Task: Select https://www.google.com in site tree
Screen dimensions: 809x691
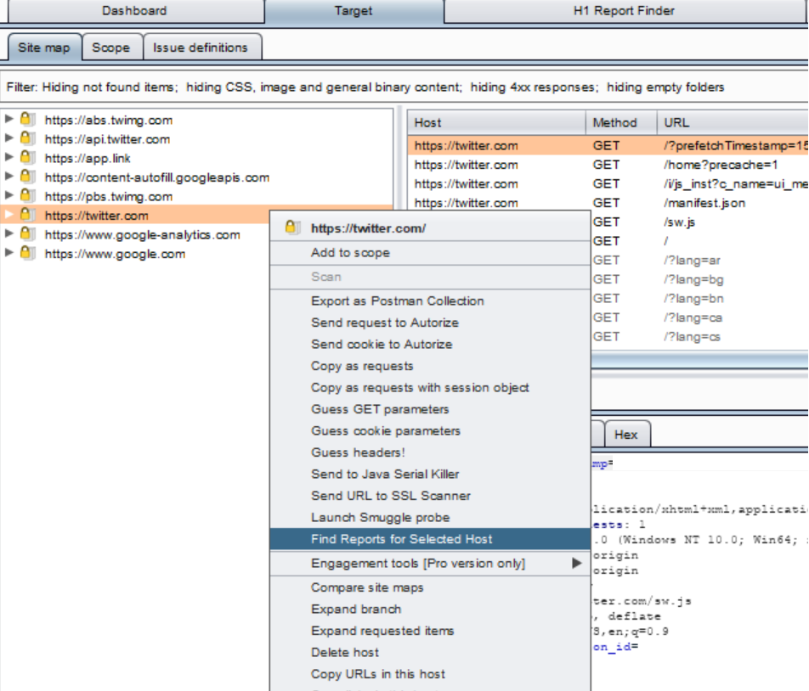Action: click(x=115, y=254)
